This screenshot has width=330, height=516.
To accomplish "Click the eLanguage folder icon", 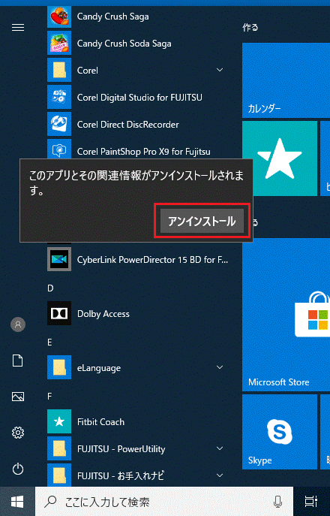I will coord(59,367).
